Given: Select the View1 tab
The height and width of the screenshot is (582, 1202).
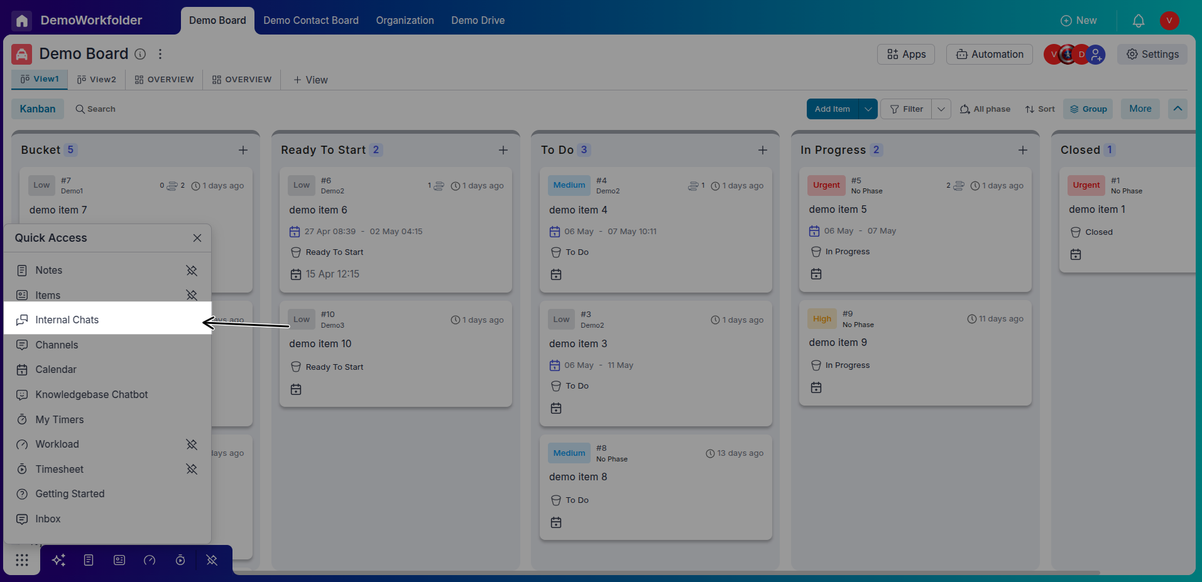Looking at the screenshot, I should point(40,79).
